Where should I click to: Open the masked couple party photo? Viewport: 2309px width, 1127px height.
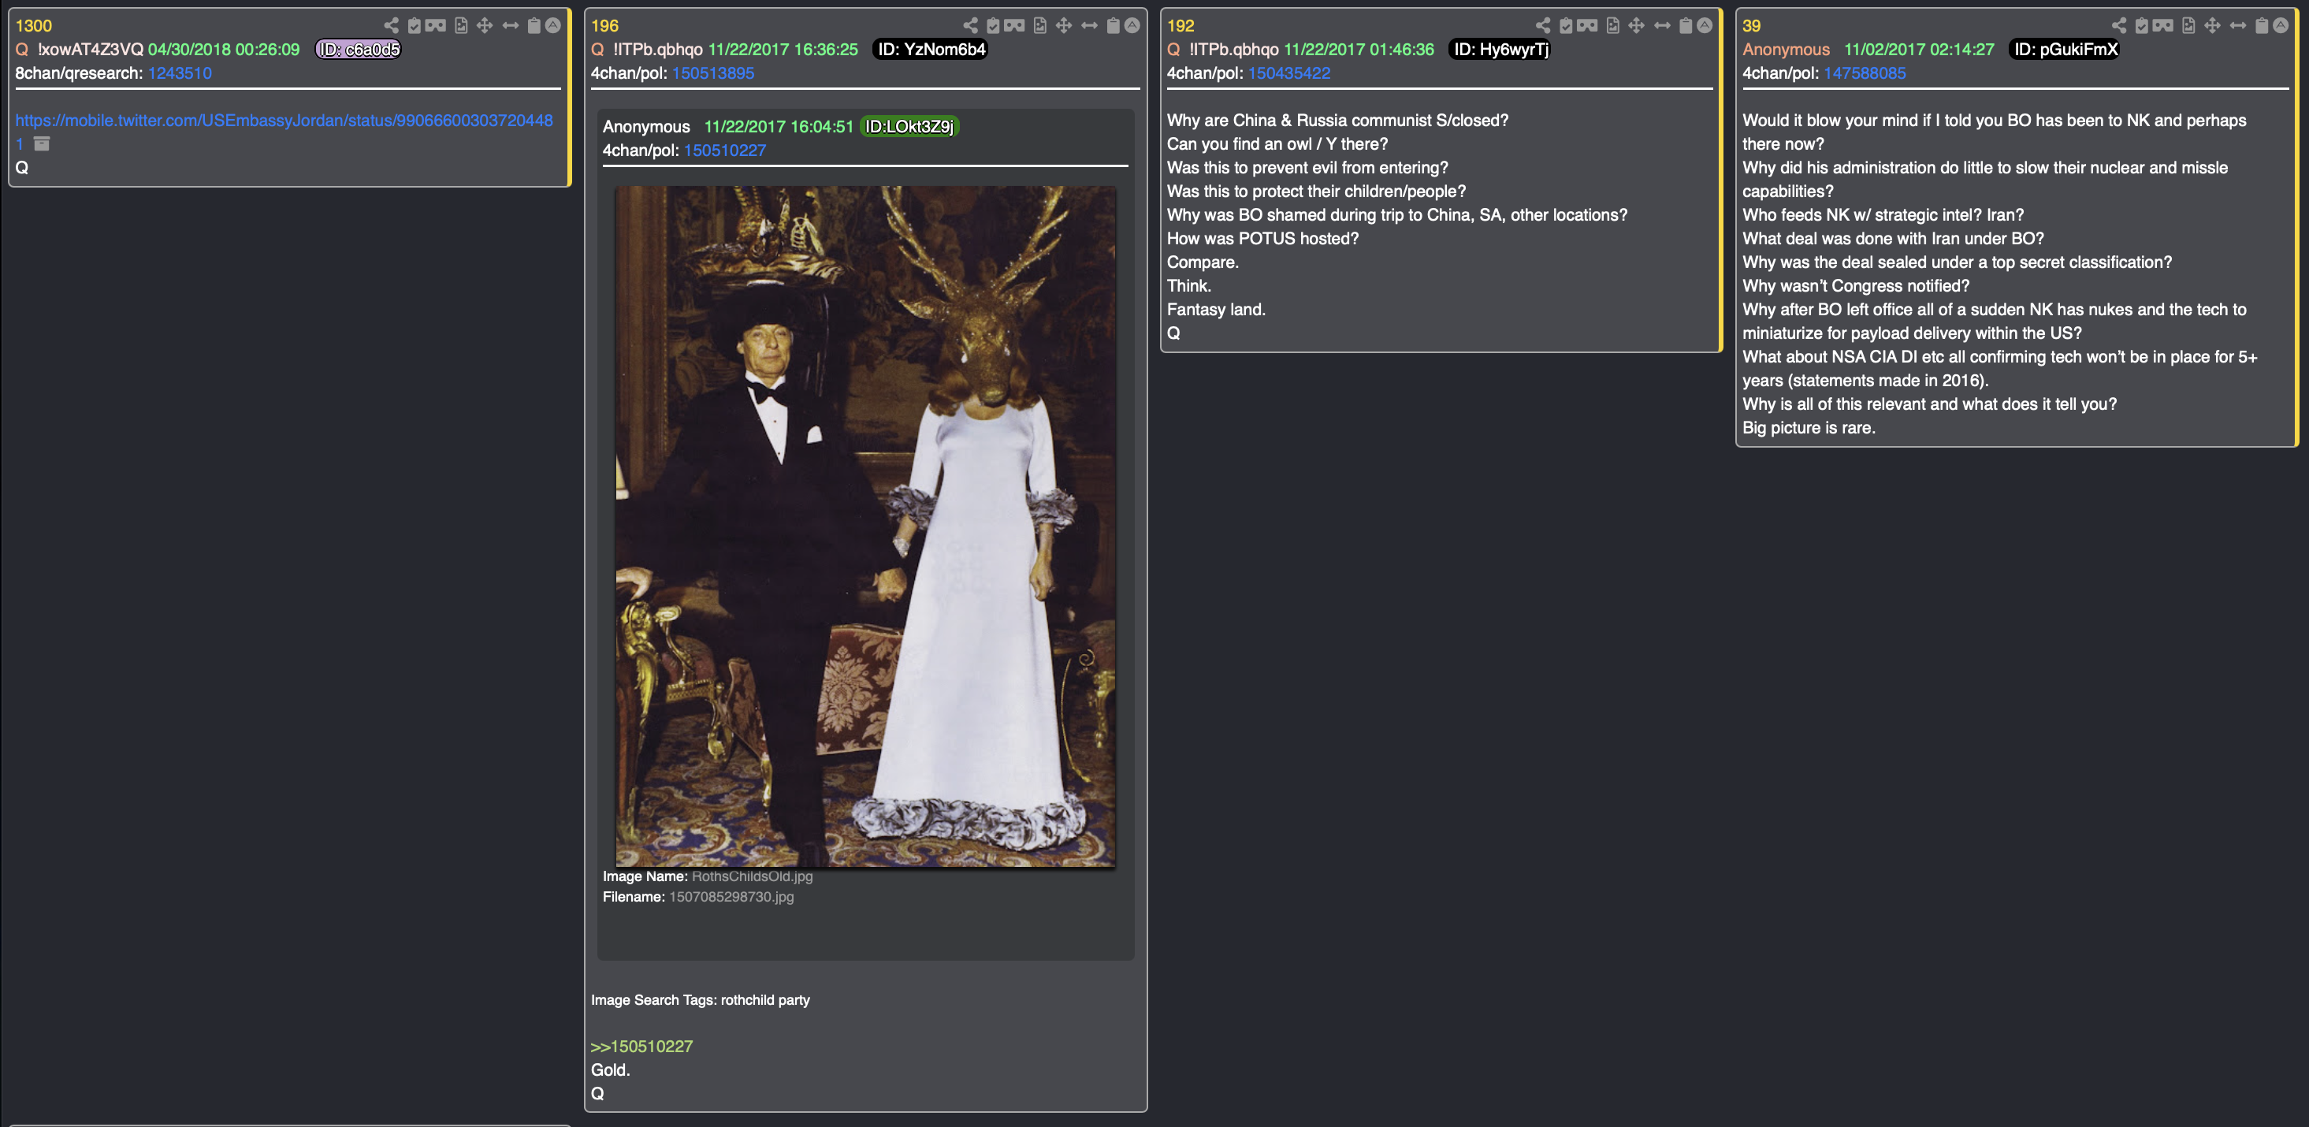(865, 526)
